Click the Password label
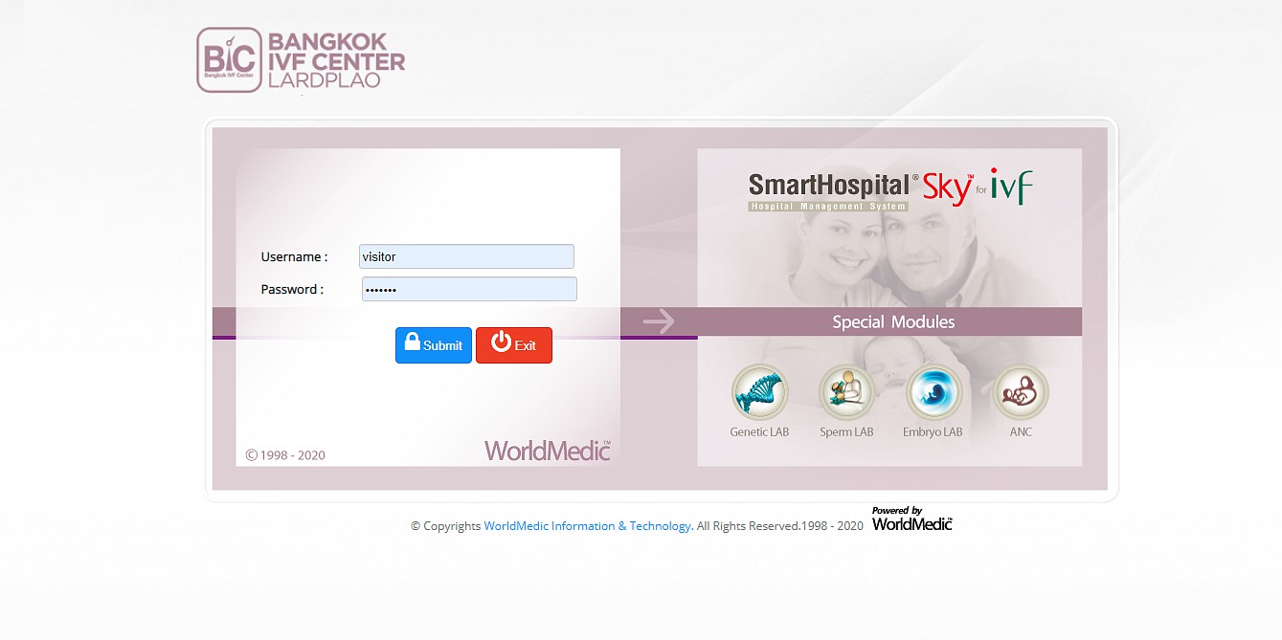1282x640 pixels. click(292, 290)
